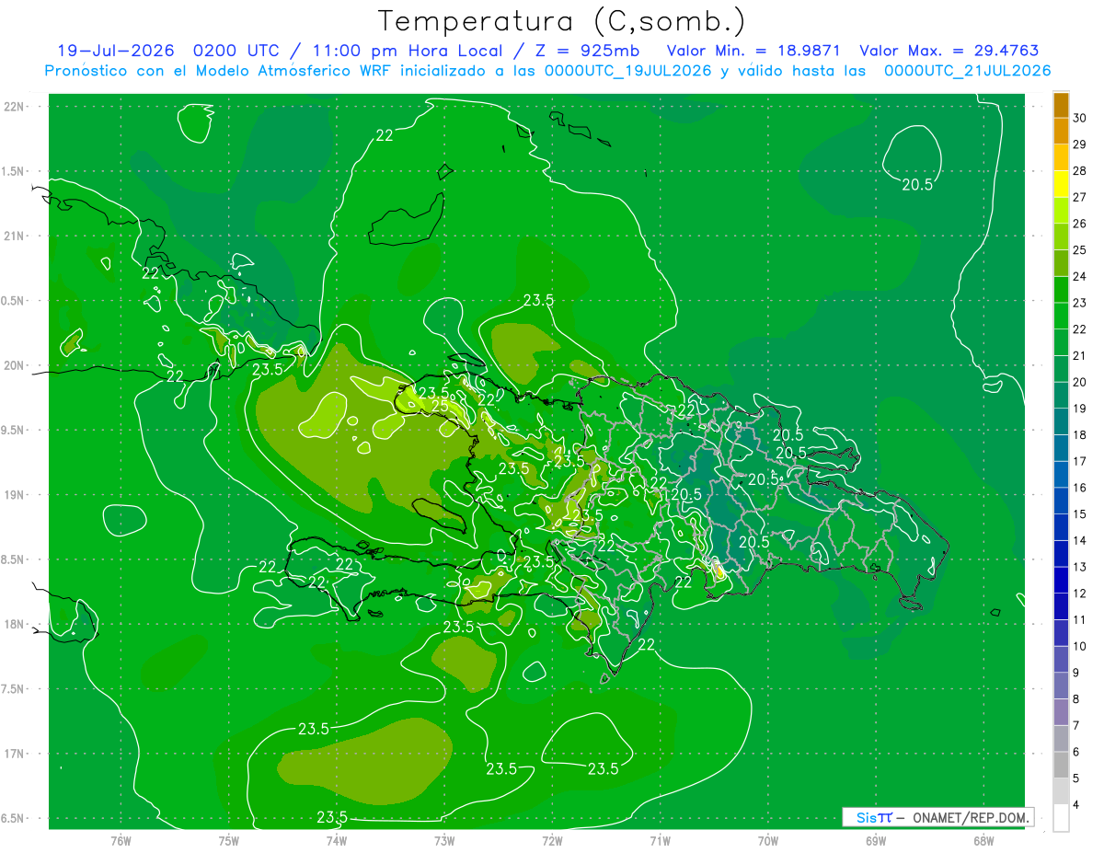Click the '19N' latitude axis label
Screen dimensions: 1104x853
tap(14, 495)
